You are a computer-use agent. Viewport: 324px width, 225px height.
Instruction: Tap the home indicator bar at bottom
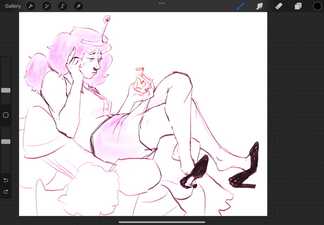[162, 222]
